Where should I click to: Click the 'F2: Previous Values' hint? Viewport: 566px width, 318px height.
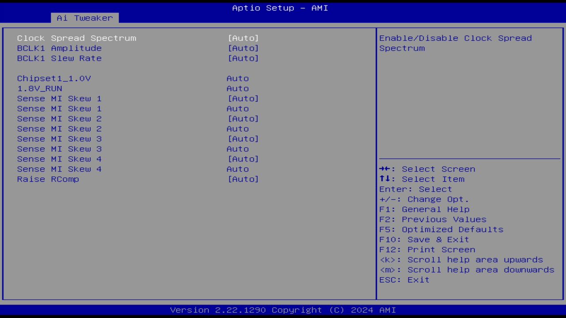coord(433,220)
